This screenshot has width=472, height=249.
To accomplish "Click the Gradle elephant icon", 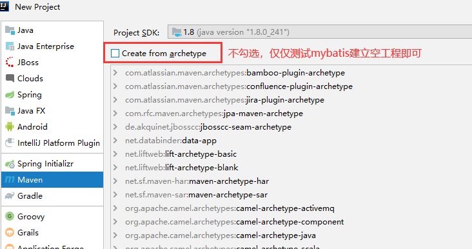I will (x=10, y=196).
